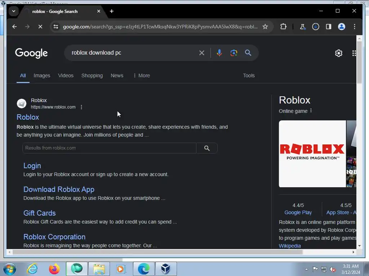Screen dimensions: 369x276
Task: Open Google Play rating link
Action: point(298,213)
